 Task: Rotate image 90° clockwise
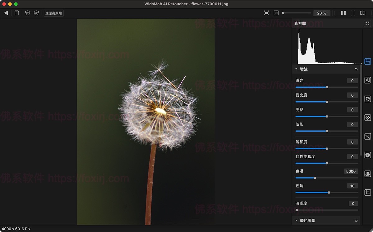(36, 13)
